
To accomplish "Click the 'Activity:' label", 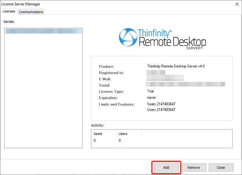I will coord(97,125).
